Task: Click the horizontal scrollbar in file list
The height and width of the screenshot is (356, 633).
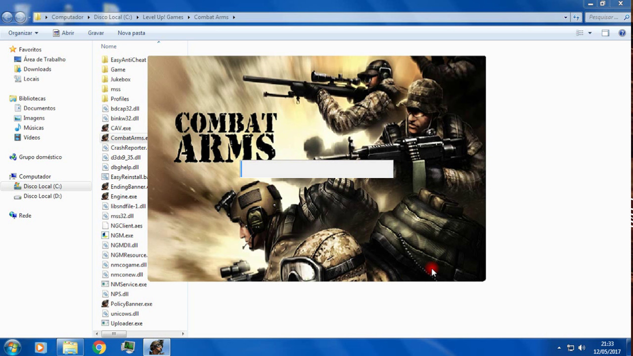Action: [113, 334]
